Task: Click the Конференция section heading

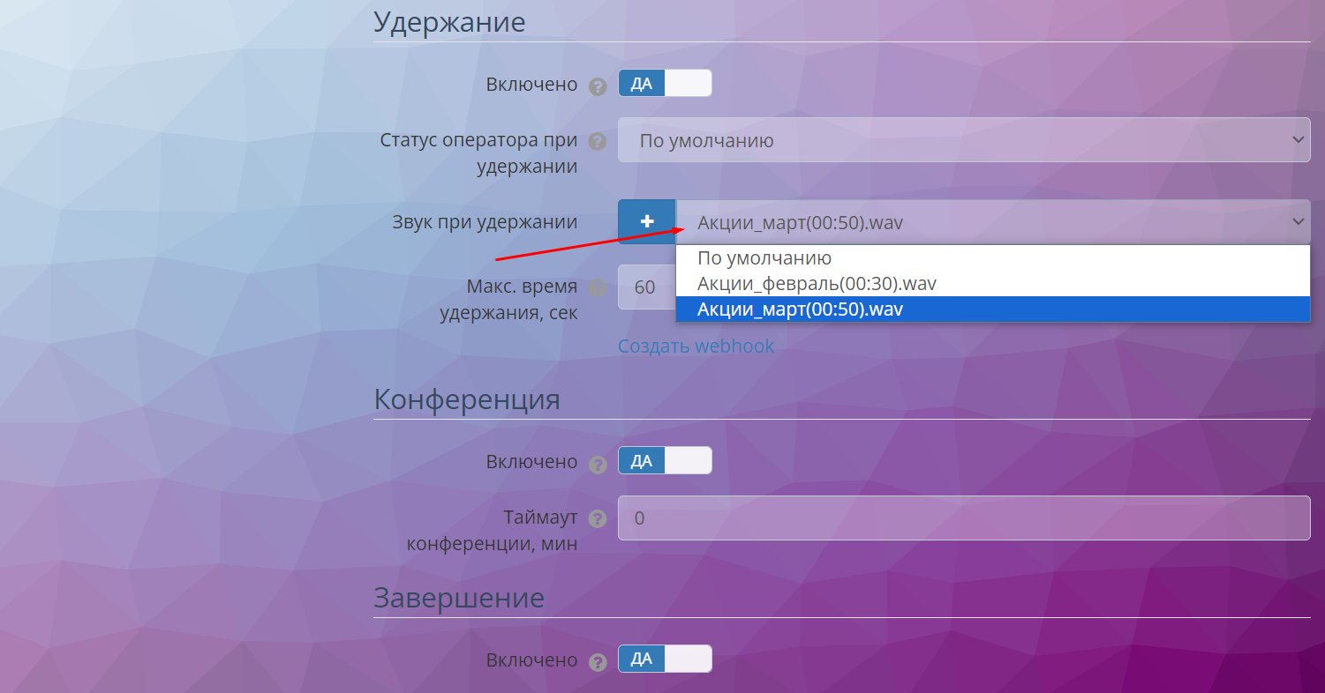Action: [467, 399]
